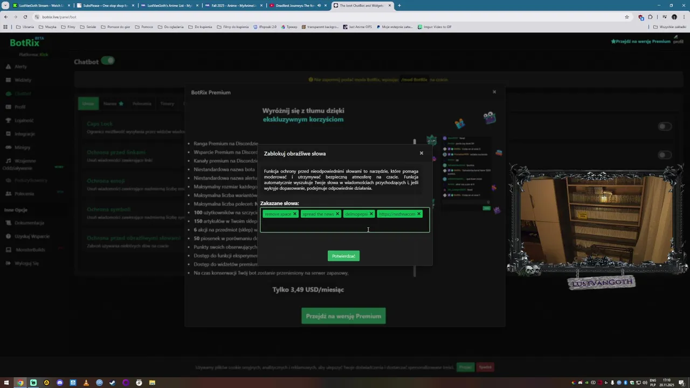Image resolution: width=690 pixels, height=388 pixels.
Task: Open a new browser tab
Action: click(399, 5)
